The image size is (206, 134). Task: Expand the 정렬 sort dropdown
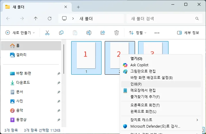click(138, 33)
